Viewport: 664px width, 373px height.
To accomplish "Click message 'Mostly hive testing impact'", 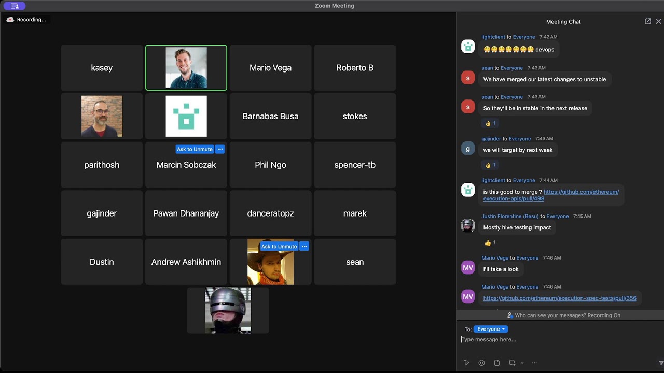I will click(517, 227).
